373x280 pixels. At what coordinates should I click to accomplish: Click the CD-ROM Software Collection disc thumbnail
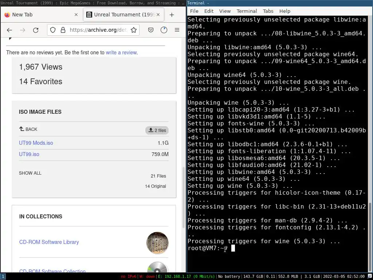tap(157, 267)
